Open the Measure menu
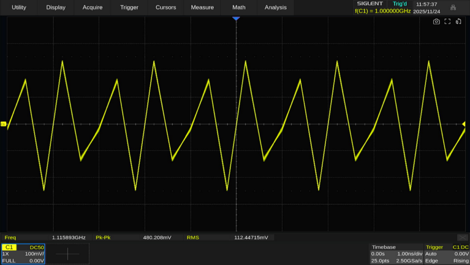470x265 pixels. click(203, 8)
